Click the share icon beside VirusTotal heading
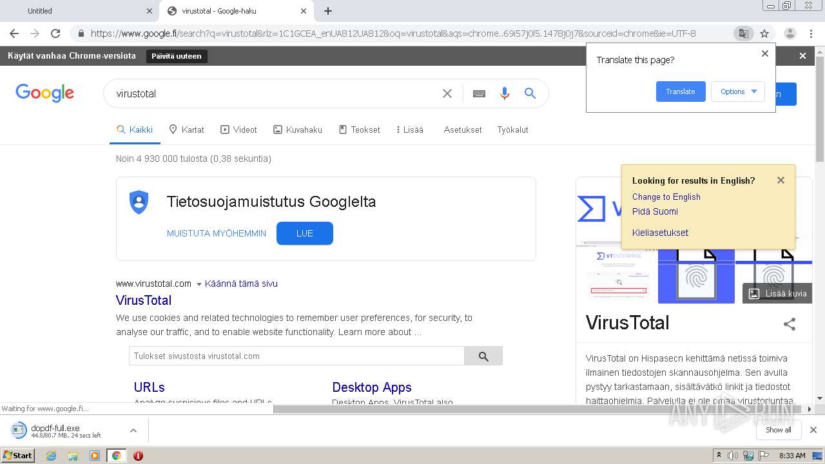Screen dimensions: 825x464 coord(790,324)
